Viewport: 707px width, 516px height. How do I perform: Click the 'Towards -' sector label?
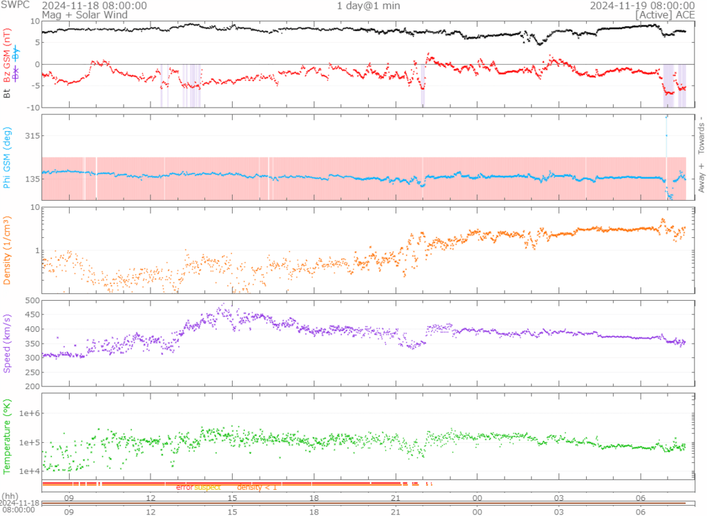701,135
